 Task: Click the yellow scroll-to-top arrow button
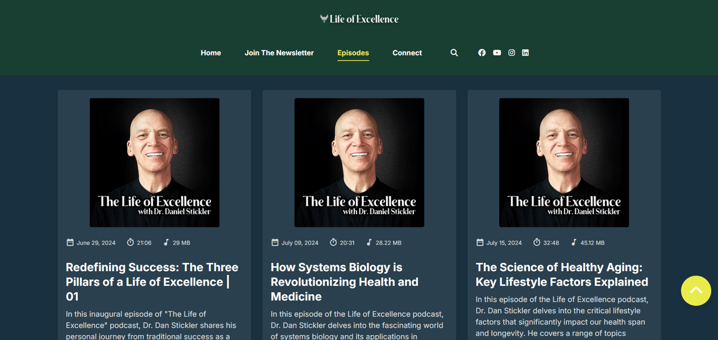pyautogui.click(x=695, y=291)
